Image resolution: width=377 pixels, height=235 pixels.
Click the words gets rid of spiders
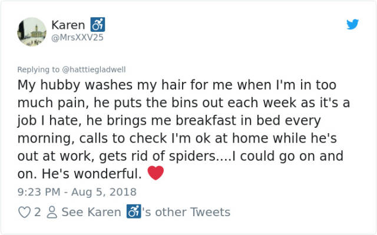[x=157, y=156]
